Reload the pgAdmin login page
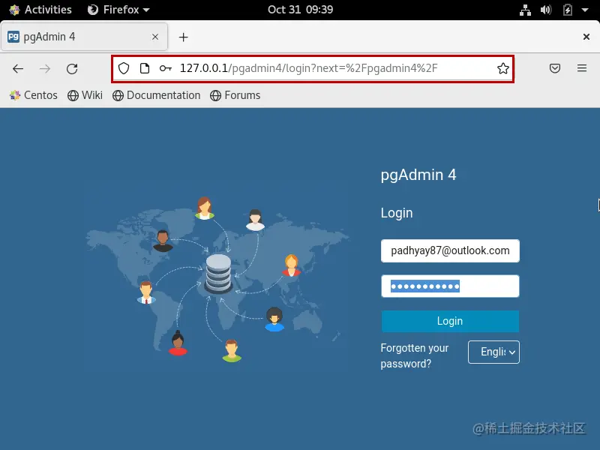The image size is (600, 450). (72, 67)
